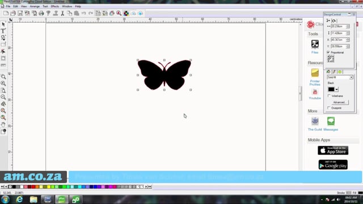Pick the red swatch in the palette
Screen dimensions: 363x204
(33, 186)
